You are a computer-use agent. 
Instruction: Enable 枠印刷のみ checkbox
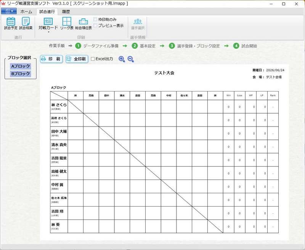click(x=95, y=19)
